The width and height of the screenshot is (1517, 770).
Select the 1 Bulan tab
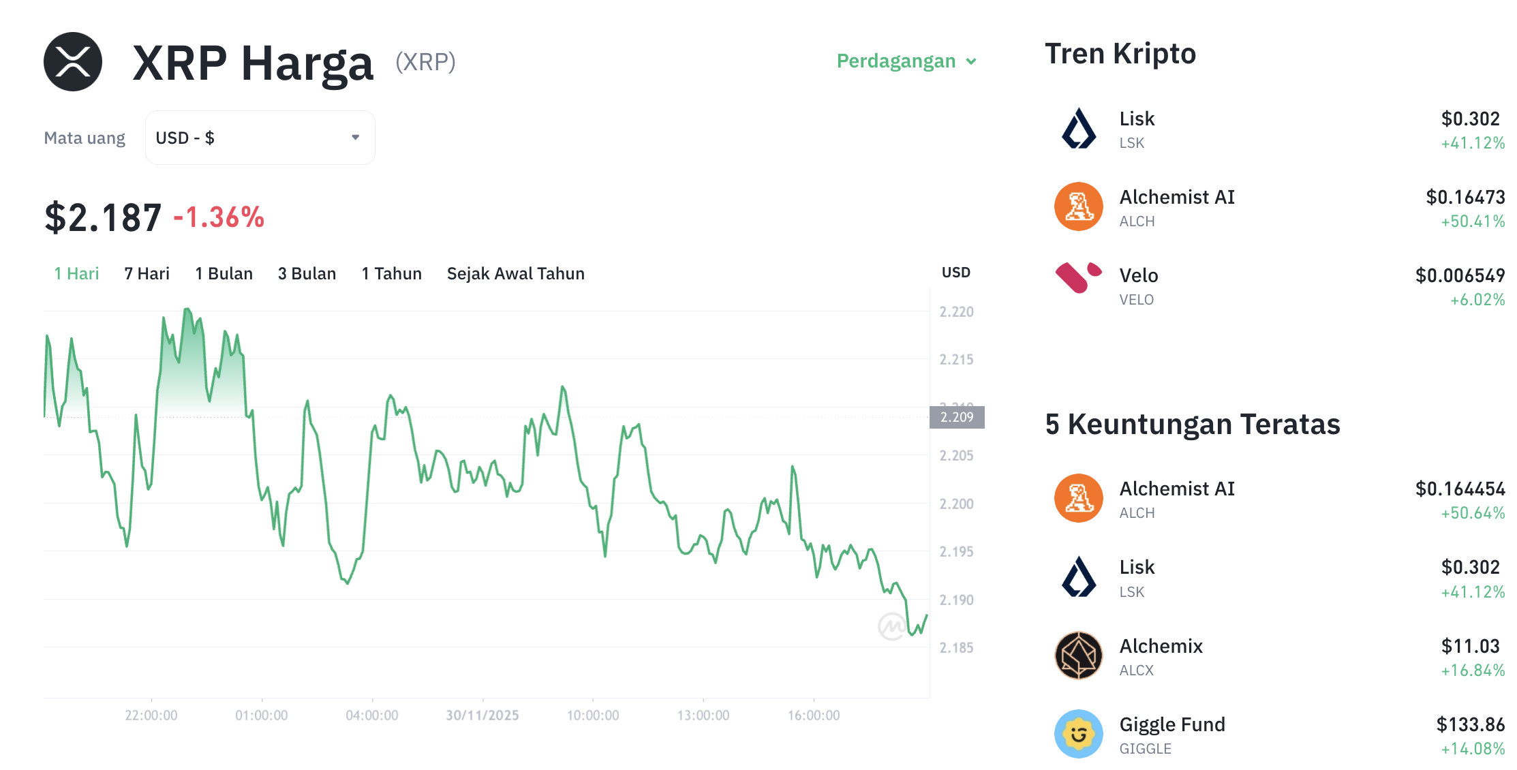pos(224,273)
